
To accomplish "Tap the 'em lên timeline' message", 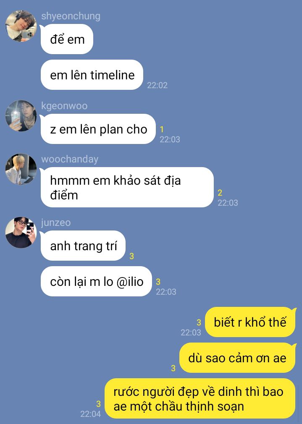I will (x=92, y=75).
